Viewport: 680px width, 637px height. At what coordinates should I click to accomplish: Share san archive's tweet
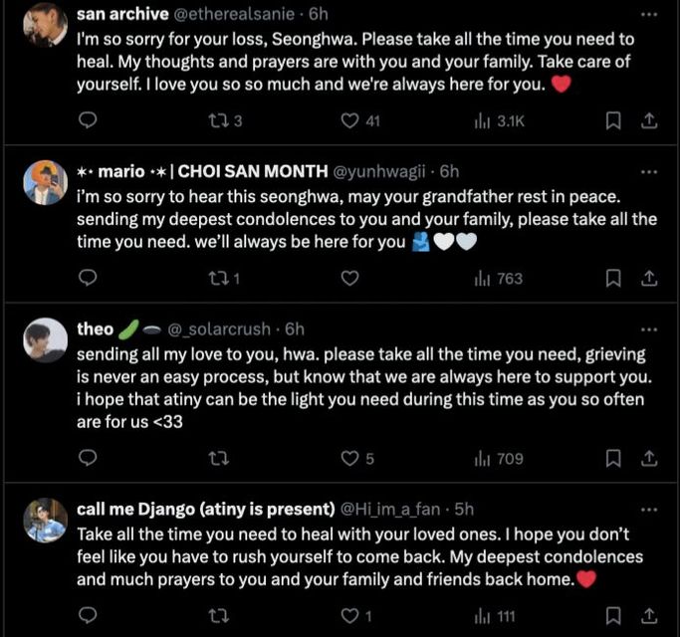[648, 120]
